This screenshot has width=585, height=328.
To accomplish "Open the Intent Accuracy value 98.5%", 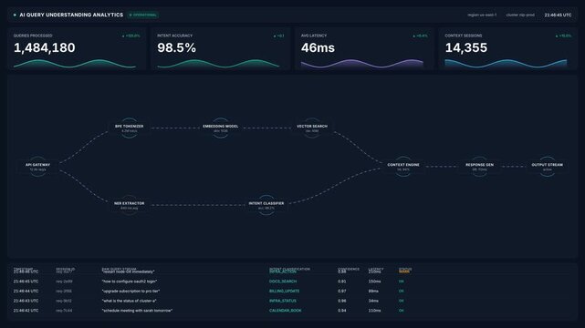I will click(176, 47).
